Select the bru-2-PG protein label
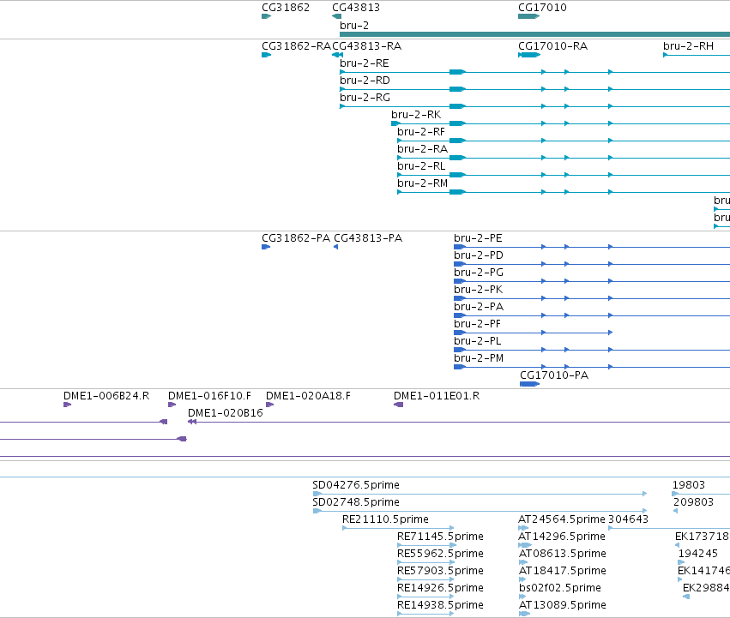Image resolution: width=730 pixels, height=618 pixels. click(478, 273)
